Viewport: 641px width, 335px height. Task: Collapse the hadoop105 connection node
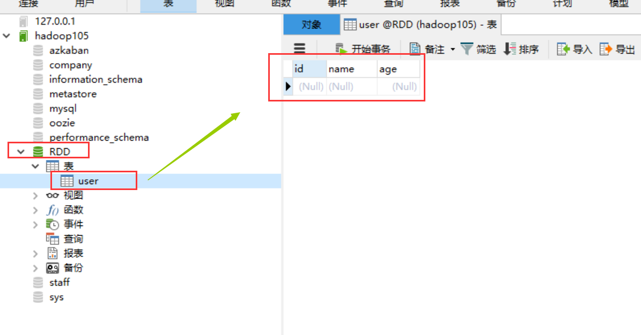[x=6, y=36]
